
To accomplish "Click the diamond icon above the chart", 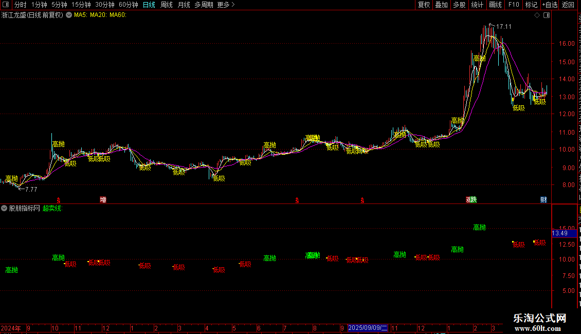I will click(537, 15).
